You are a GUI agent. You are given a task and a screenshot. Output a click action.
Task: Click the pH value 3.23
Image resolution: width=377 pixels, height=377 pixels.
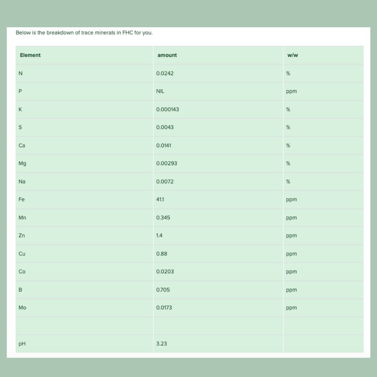[161, 343]
